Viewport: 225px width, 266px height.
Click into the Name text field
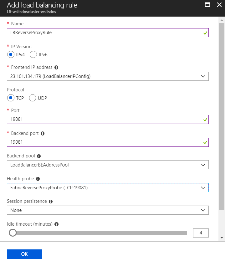(103, 33)
